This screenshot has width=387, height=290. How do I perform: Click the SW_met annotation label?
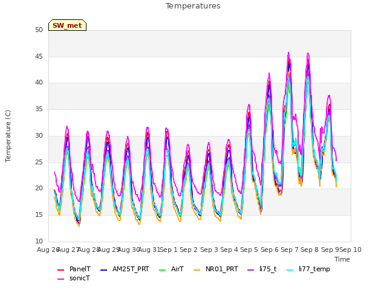pos(67,25)
